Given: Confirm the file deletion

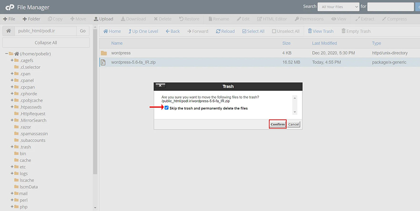Looking at the screenshot, I should tap(278, 124).
